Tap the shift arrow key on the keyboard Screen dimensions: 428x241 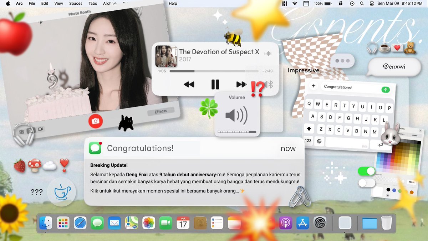(x=309, y=129)
